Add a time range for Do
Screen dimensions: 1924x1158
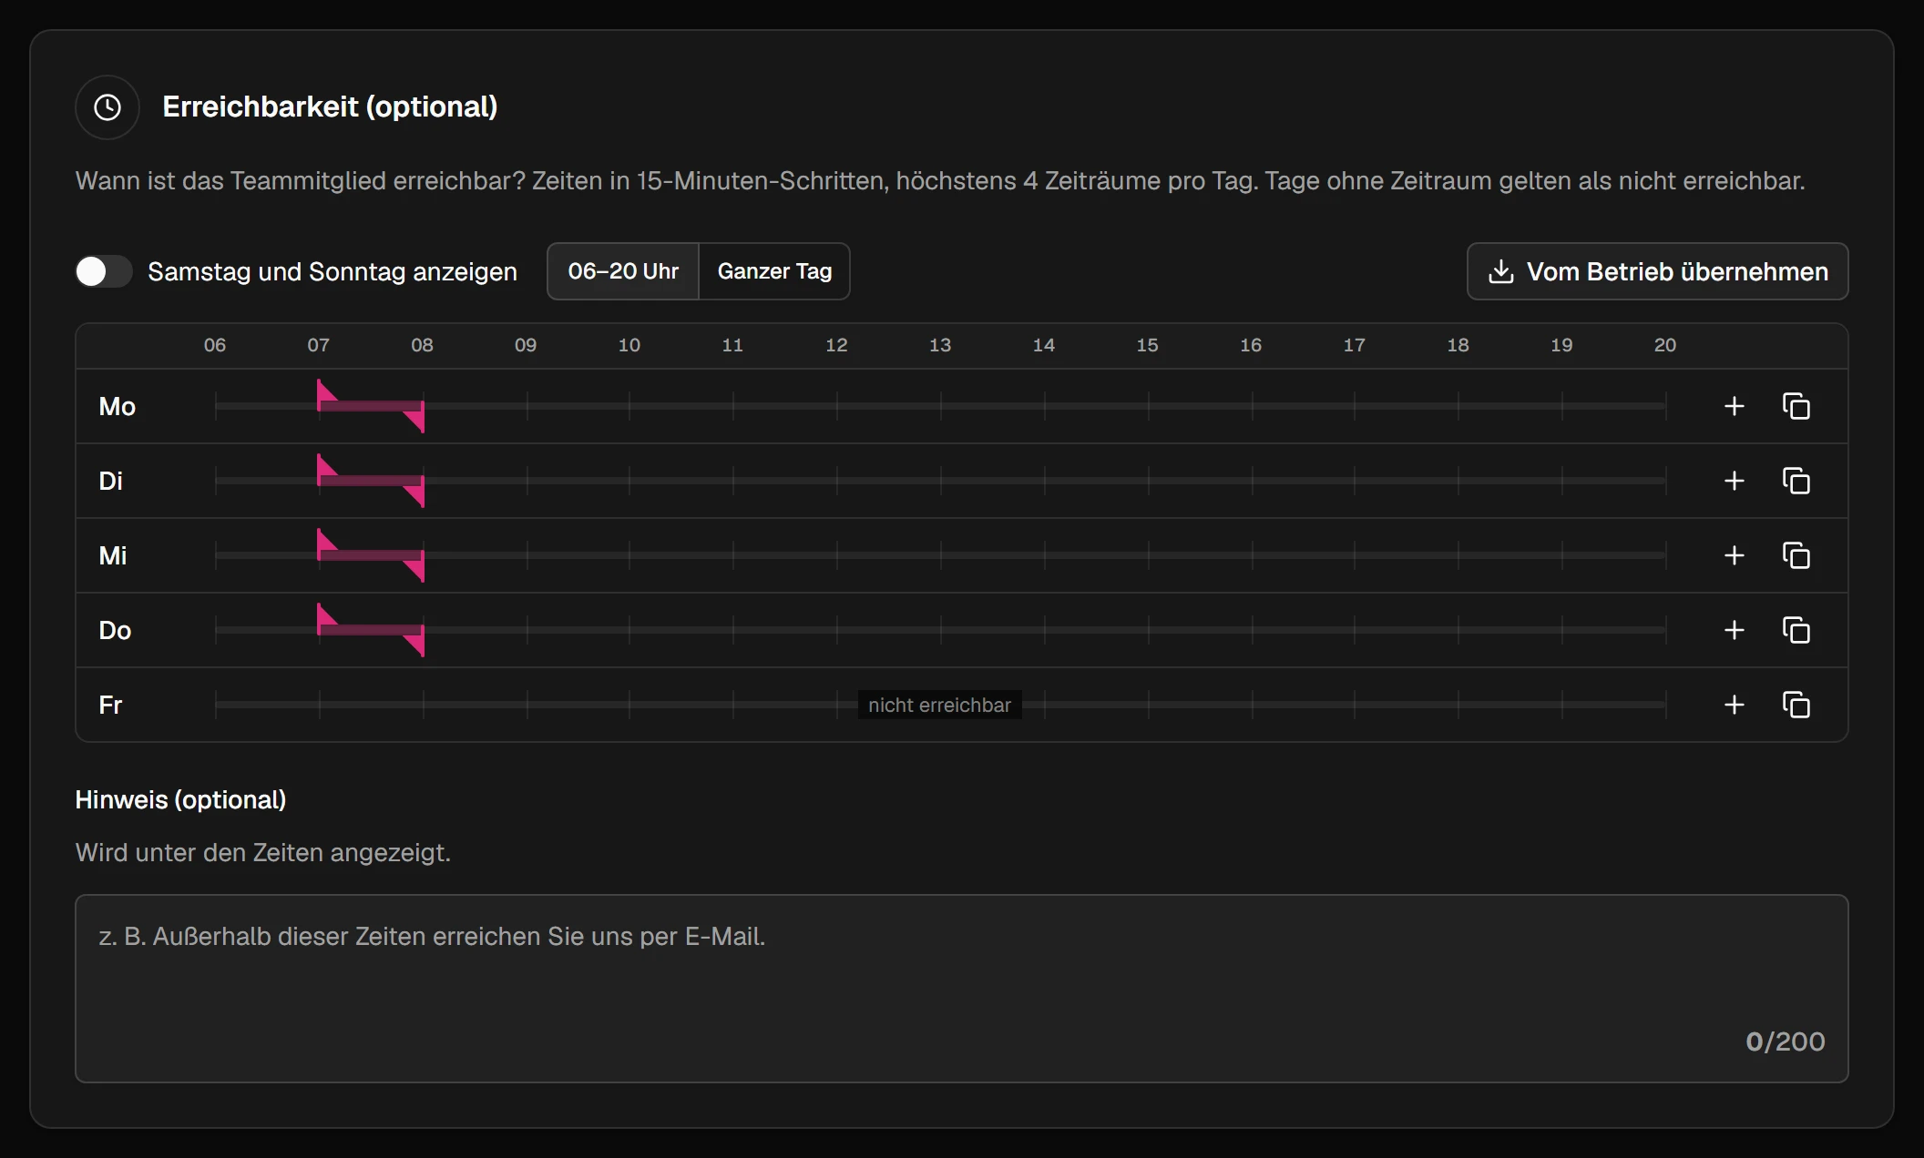click(1735, 630)
